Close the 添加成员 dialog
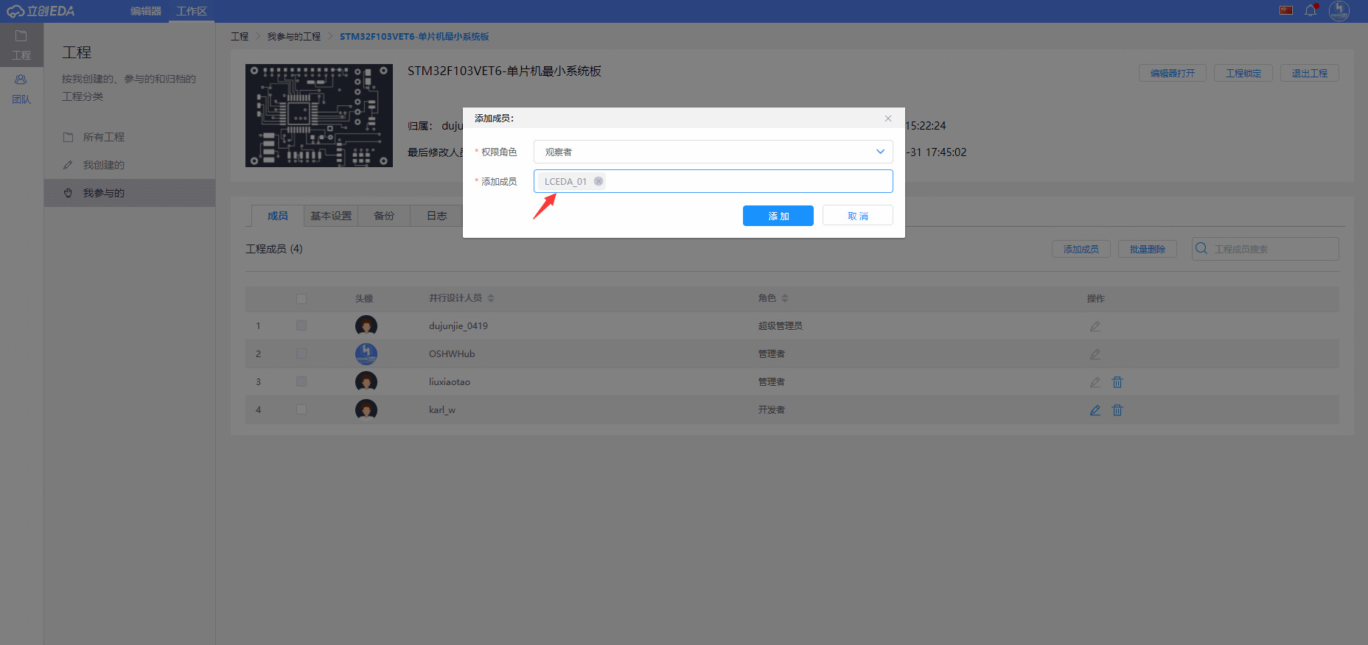The image size is (1368, 645). 888,119
